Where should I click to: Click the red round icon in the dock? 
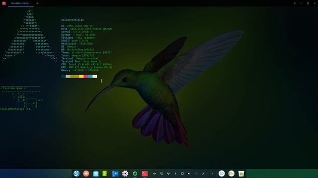(x=86, y=174)
